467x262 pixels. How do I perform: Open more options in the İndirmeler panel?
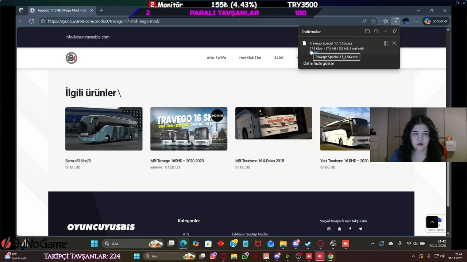coord(385,31)
